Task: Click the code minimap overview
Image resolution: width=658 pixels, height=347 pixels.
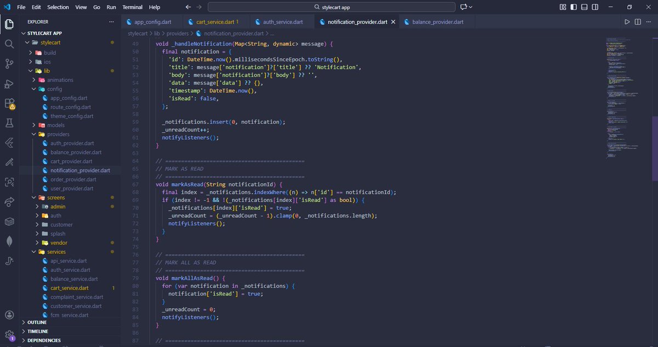Action: (628, 98)
